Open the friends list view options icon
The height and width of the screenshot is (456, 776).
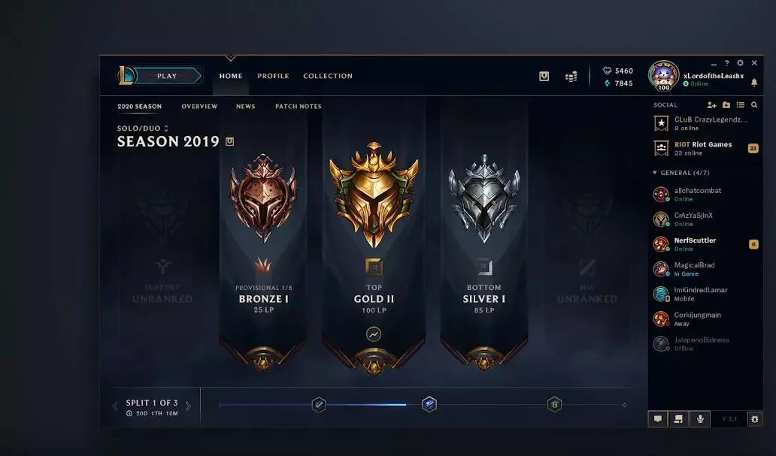coord(741,105)
